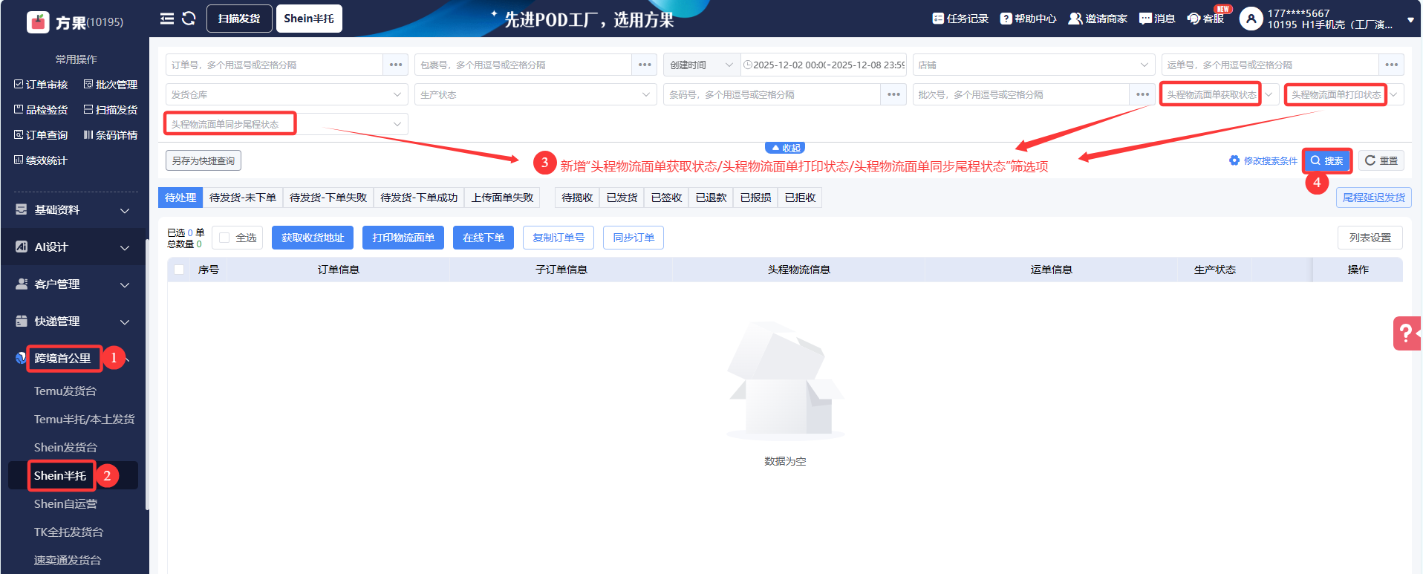Open the 创建时间 time type dropdown
The height and width of the screenshot is (574, 1423).
(701, 65)
